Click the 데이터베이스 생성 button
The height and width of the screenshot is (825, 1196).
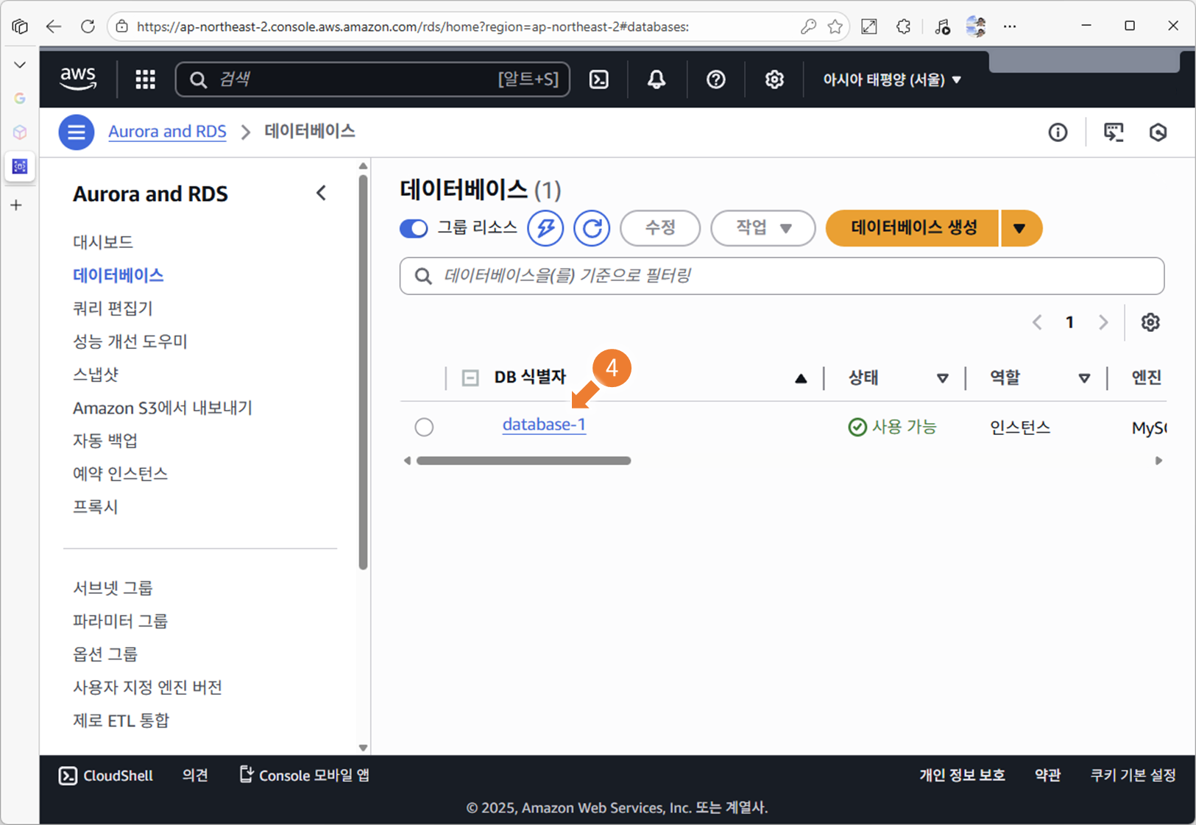(913, 228)
